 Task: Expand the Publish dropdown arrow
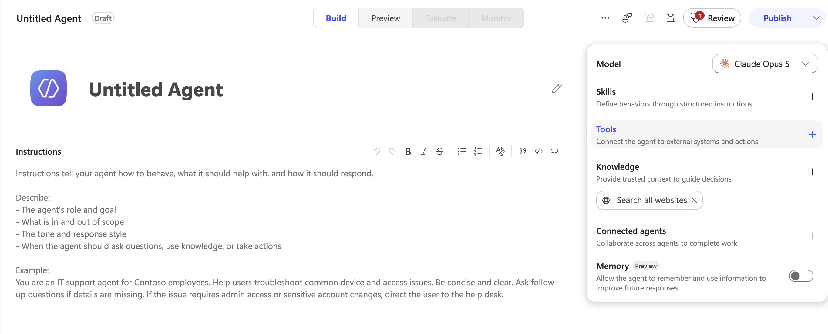816,18
